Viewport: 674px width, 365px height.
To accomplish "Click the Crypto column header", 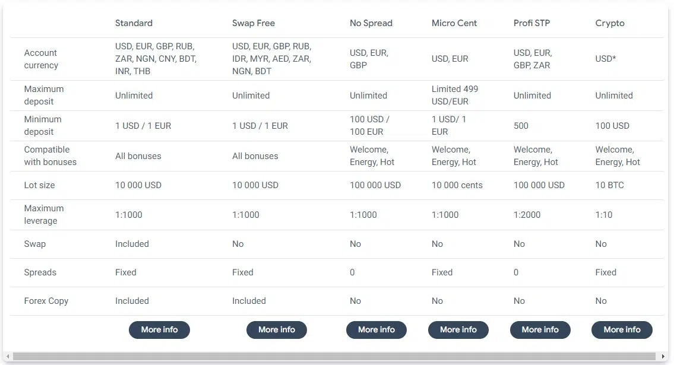I will pyautogui.click(x=610, y=23).
